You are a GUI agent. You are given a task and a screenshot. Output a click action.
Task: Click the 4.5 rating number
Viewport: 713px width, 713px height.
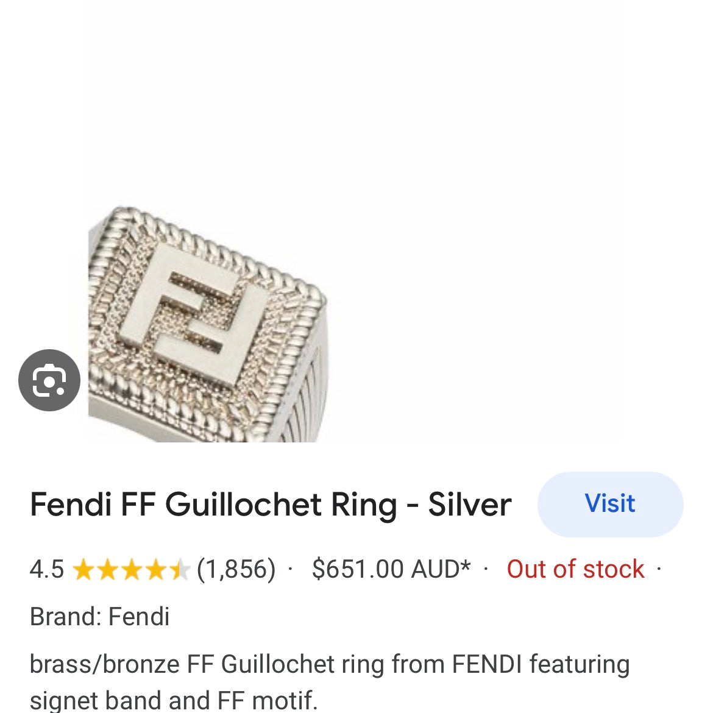[x=47, y=570]
